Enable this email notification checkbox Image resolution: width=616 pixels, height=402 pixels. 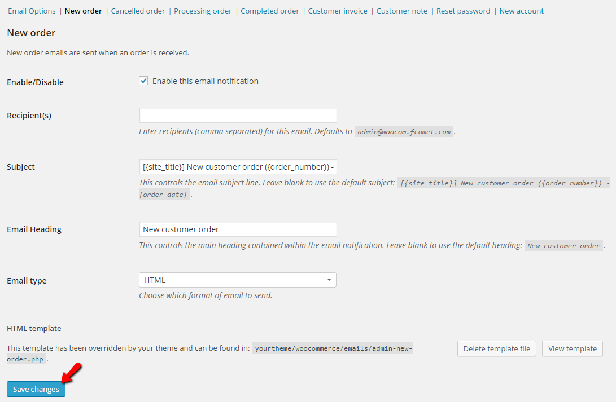coord(143,81)
